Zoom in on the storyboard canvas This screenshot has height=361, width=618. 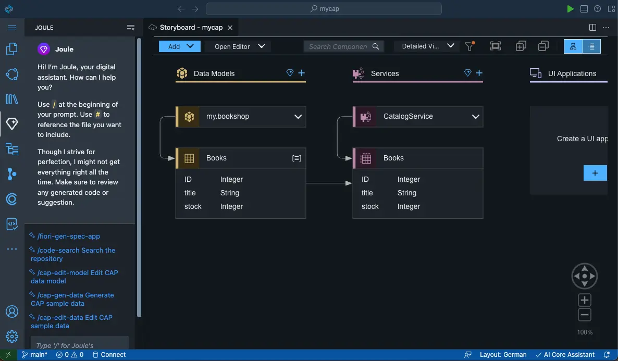[x=585, y=300]
